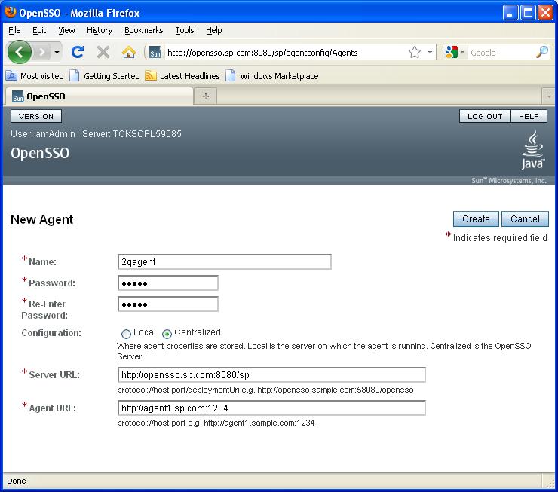Open the Most Visited bookmarks folder
The image size is (558, 492).
[x=35, y=76]
